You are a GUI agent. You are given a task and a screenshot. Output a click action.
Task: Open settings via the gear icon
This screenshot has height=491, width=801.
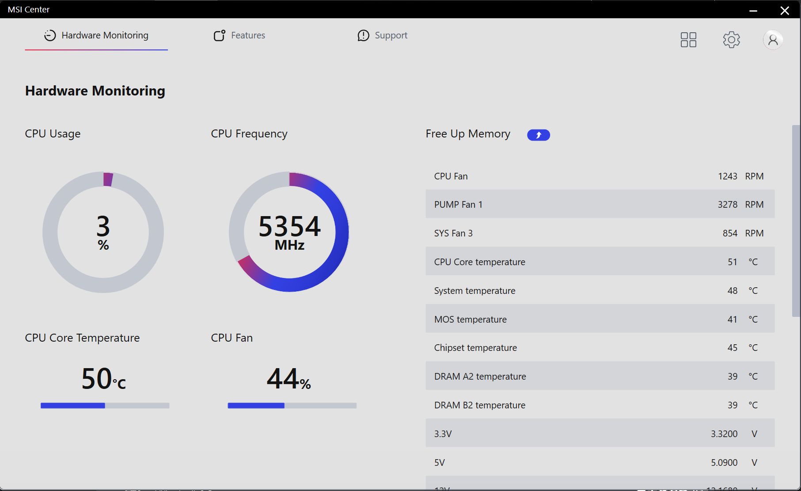[731, 40]
